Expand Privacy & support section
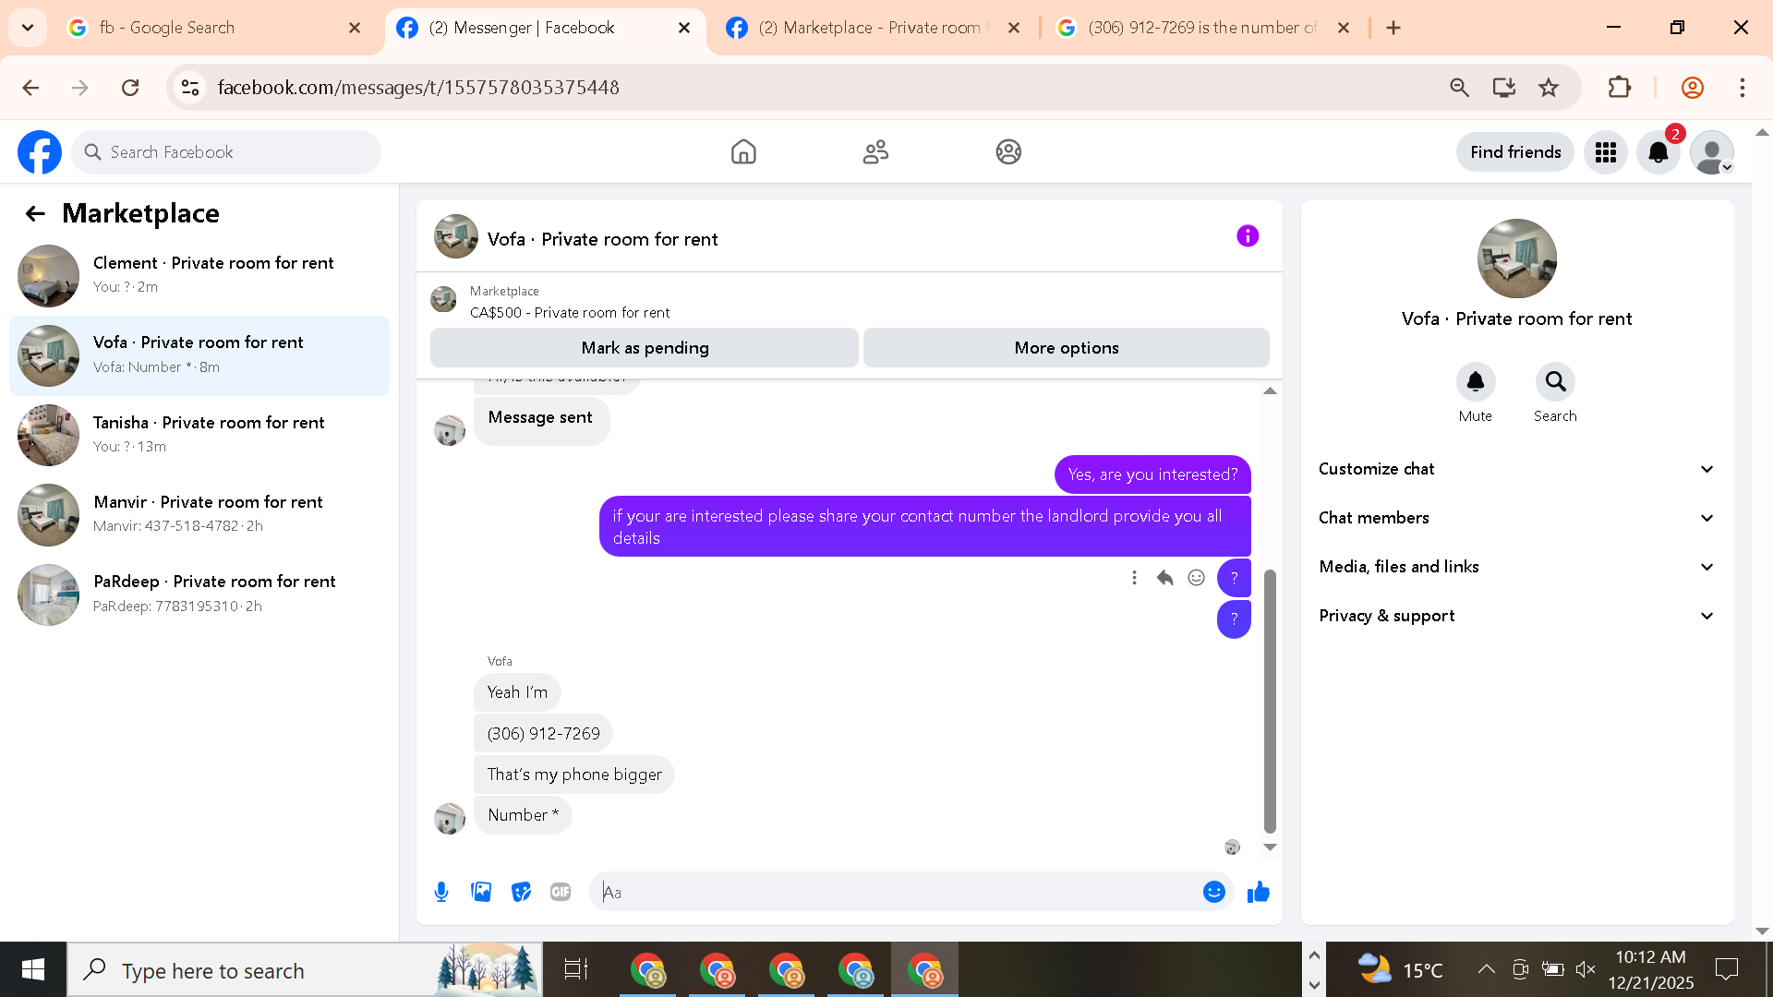 tap(1516, 616)
